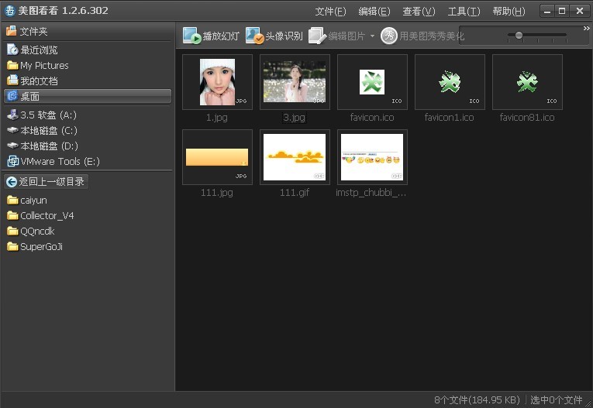This screenshot has height=408, width=593.
Task: Open the Collector_V4 folder
Action: pos(47,215)
